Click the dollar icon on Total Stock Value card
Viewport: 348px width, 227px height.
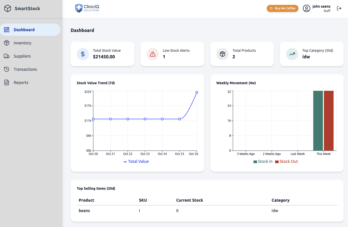tap(83, 54)
